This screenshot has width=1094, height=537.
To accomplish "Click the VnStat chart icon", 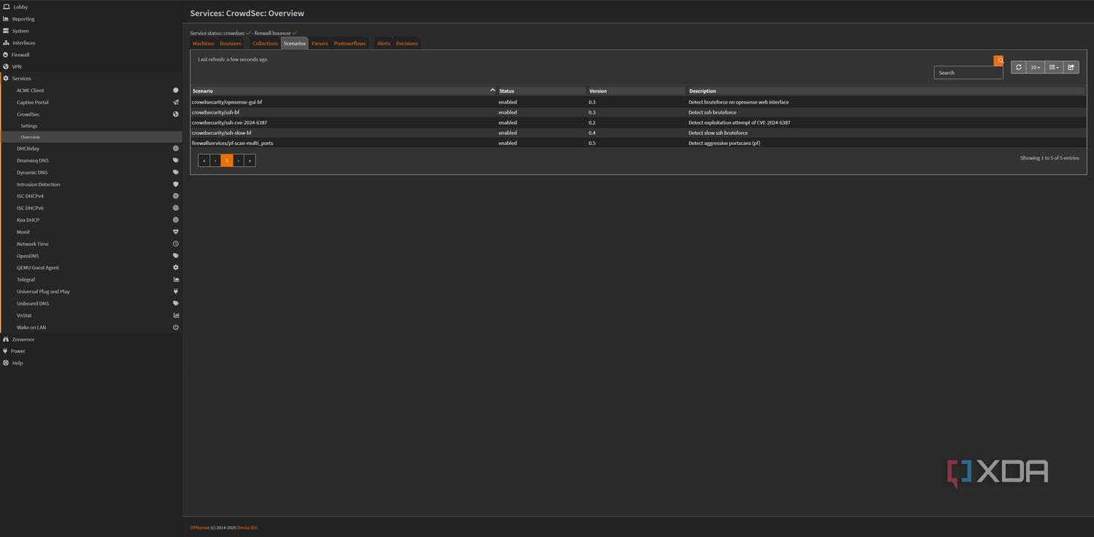I will pyautogui.click(x=176, y=315).
